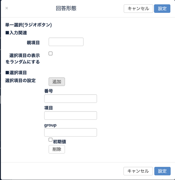
Task: Confirm with the footer 設定 button
Action: (x=162, y=171)
